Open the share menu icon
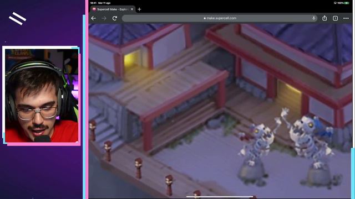The height and width of the screenshot is (199, 355). click(324, 18)
